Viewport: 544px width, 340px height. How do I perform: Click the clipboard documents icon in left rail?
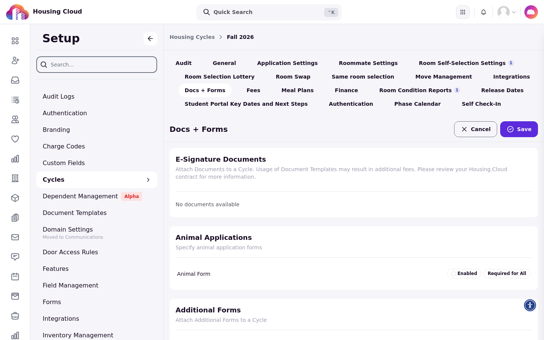(x=15, y=218)
